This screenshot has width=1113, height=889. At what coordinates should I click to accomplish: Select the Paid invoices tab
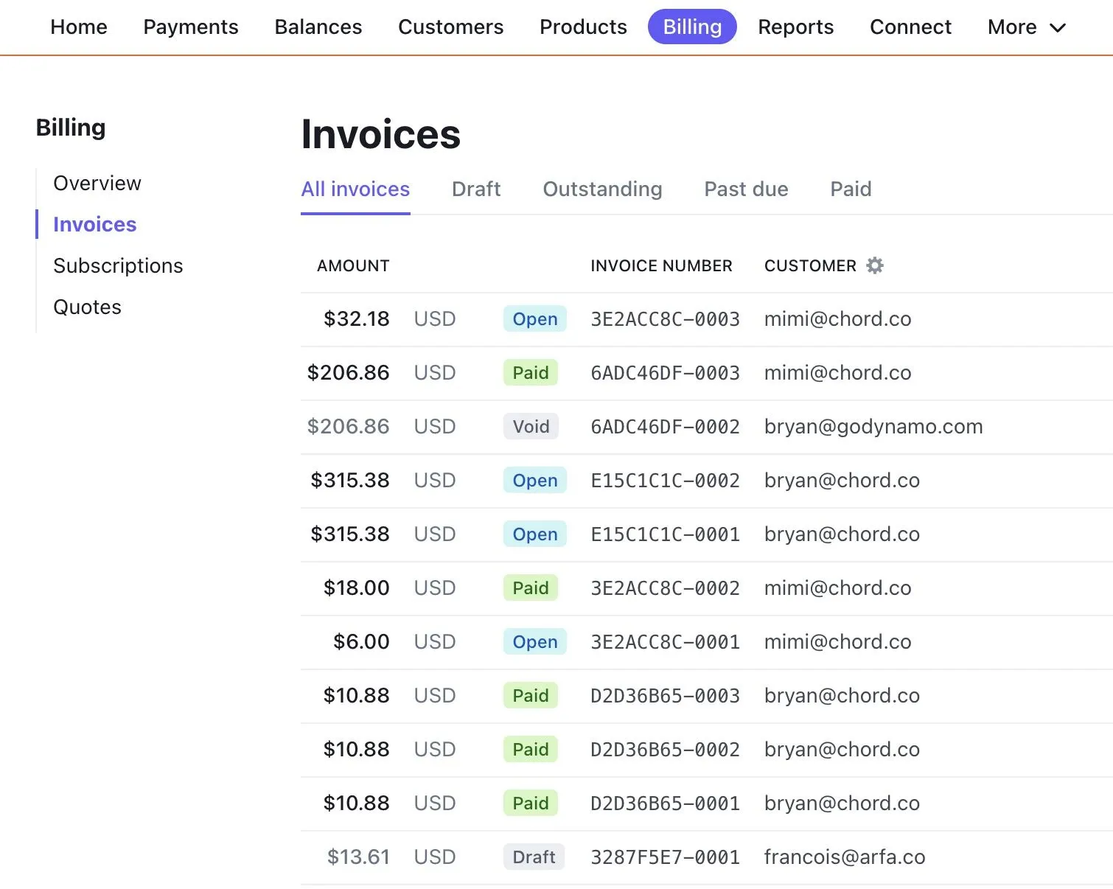851,189
